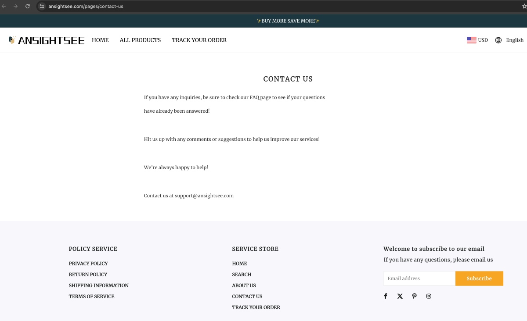This screenshot has width=527, height=321.
Task: Open the site permissions icon in address bar
Action: 42,7
